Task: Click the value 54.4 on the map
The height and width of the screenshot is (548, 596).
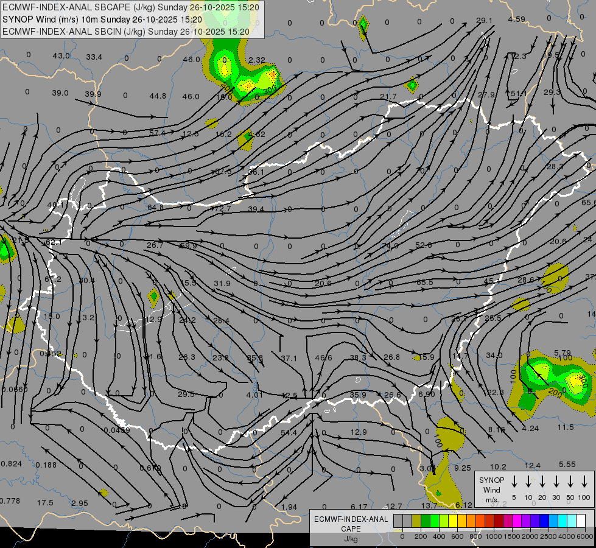Action: (289, 433)
